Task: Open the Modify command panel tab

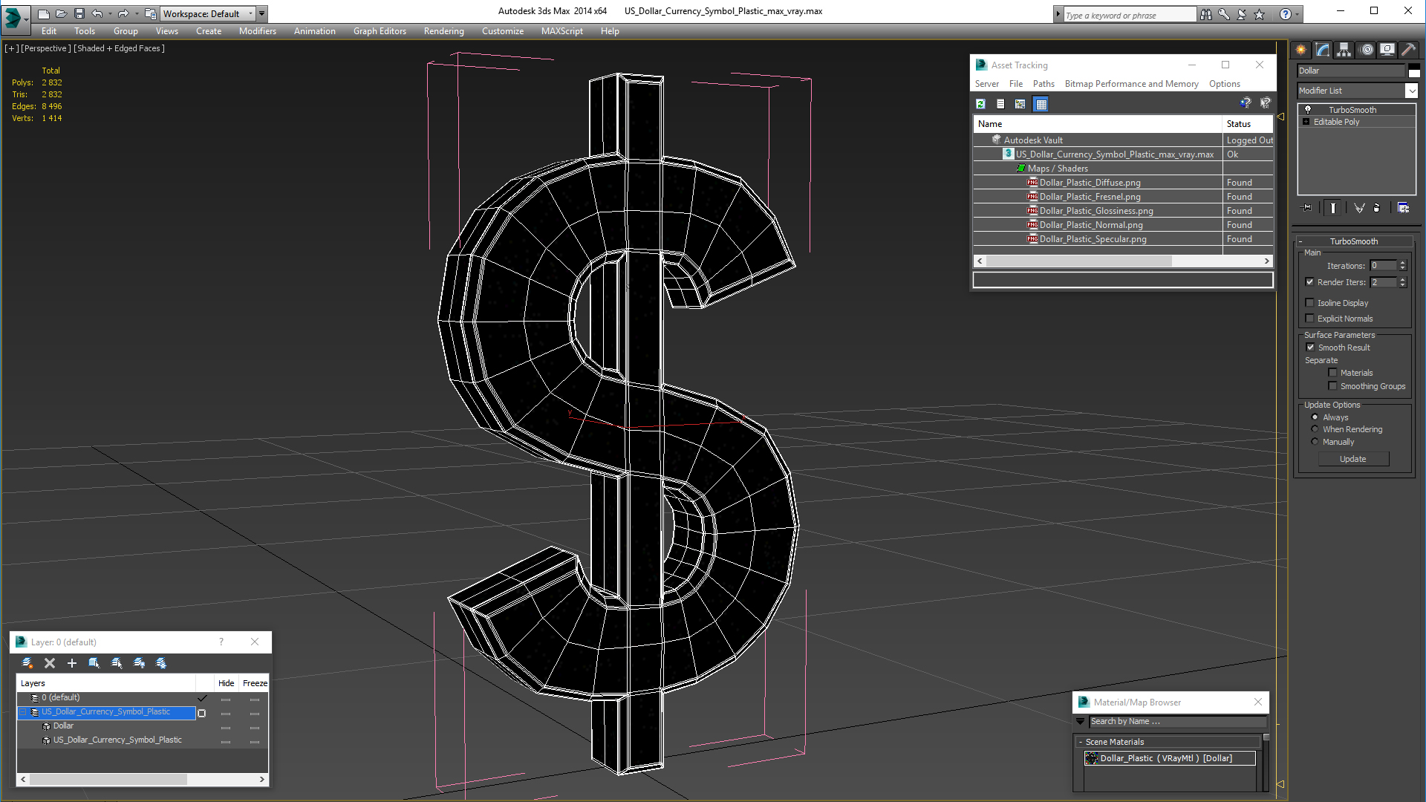Action: (x=1323, y=50)
